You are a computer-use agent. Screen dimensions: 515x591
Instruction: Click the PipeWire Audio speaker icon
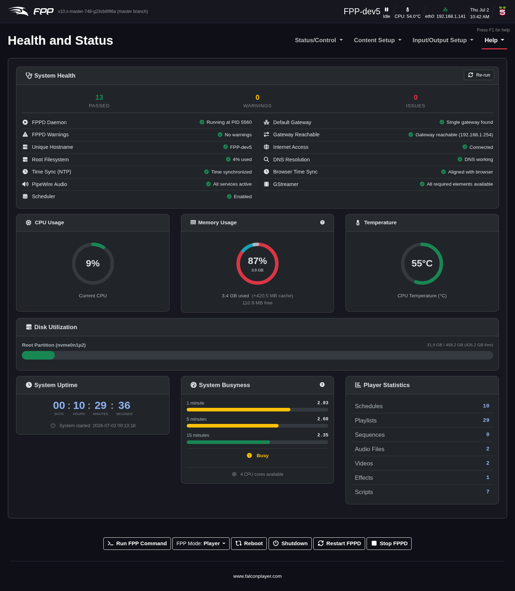click(x=25, y=184)
